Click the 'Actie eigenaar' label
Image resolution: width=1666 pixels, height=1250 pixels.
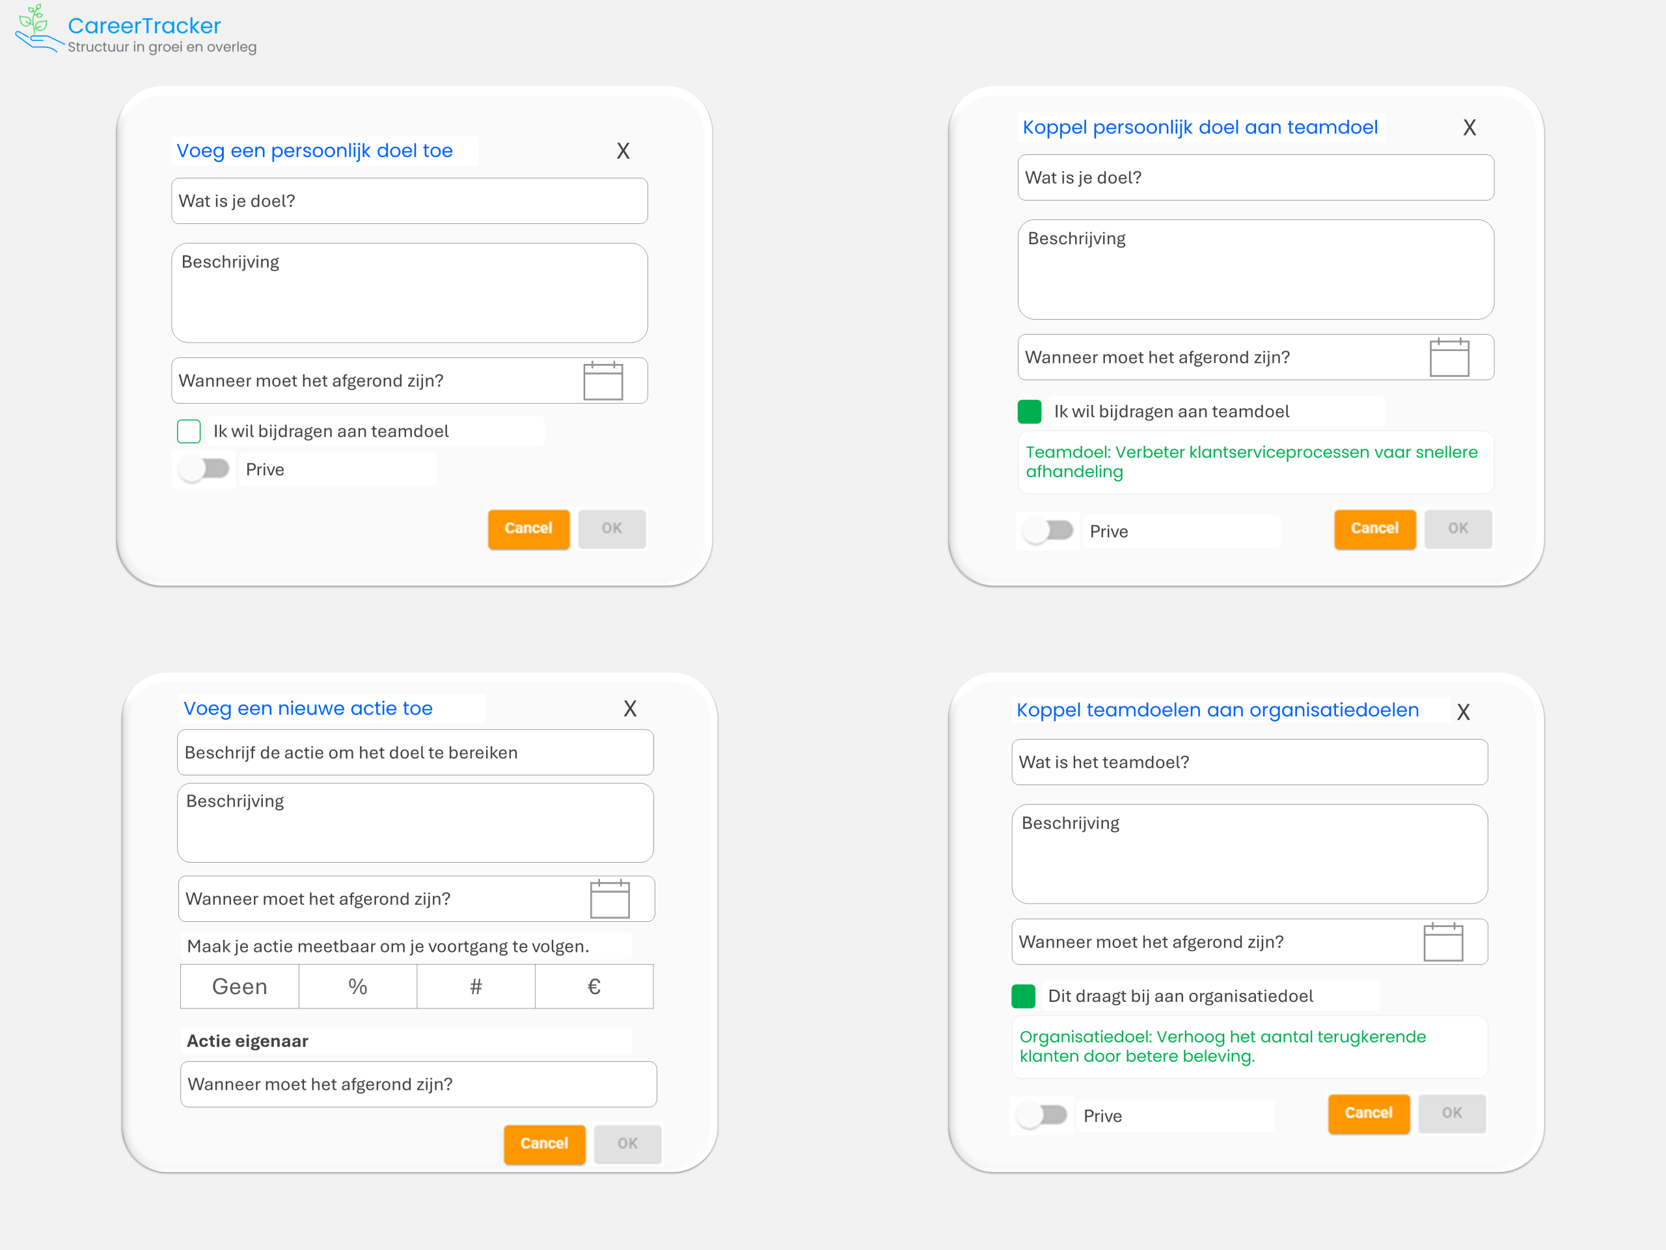click(x=248, y=1041)
